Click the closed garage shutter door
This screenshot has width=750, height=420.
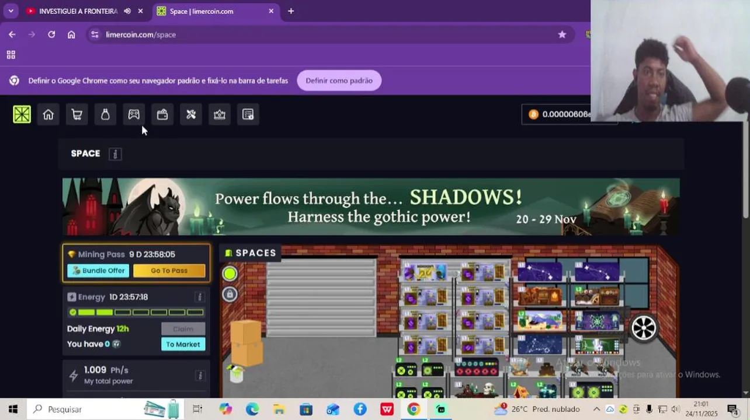(x=321, y=297)
